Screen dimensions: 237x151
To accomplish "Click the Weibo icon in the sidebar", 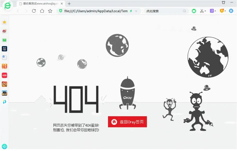I will coord(4,31).
